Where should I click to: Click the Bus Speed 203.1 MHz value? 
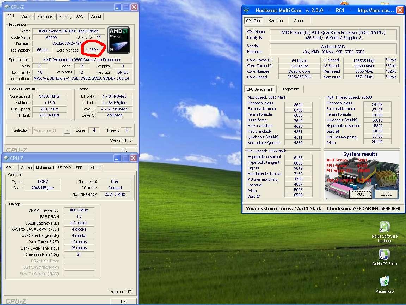tap(49, 109)
